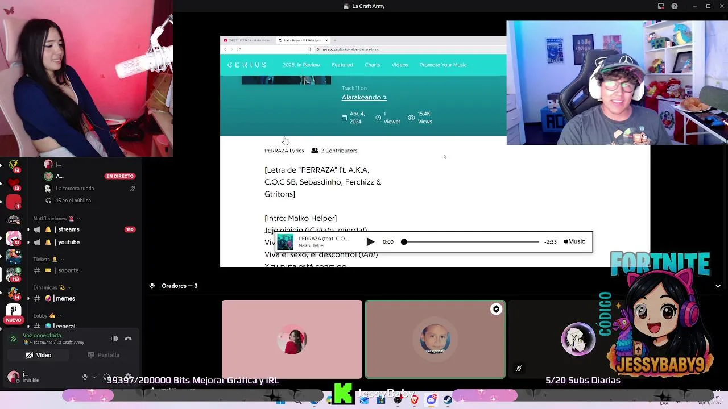Open the pink server with 51 badge
The image size is (728, 409).
[14, 237]
